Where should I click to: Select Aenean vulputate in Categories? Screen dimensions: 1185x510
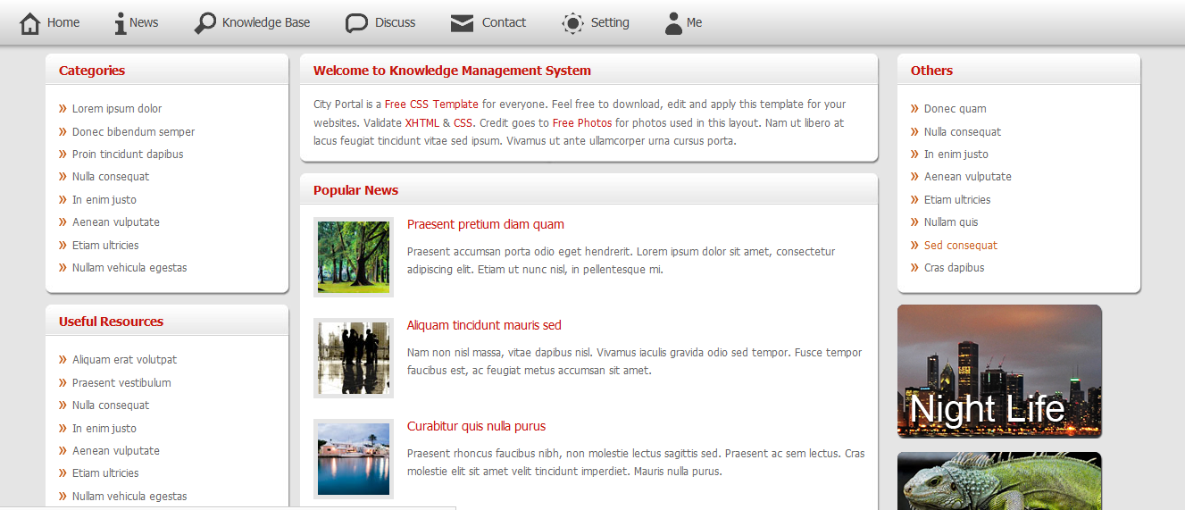116,222
